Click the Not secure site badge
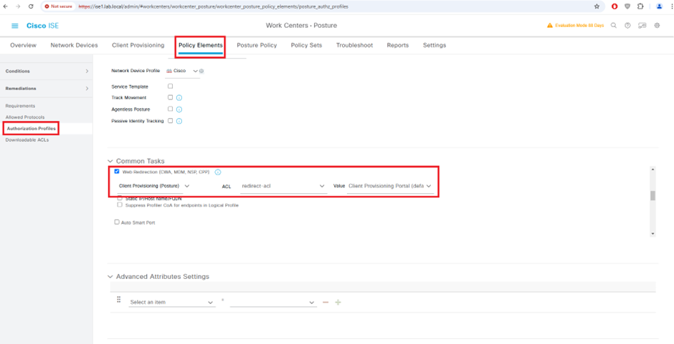Viewport: 674px width, 344px height. (59, 6)
